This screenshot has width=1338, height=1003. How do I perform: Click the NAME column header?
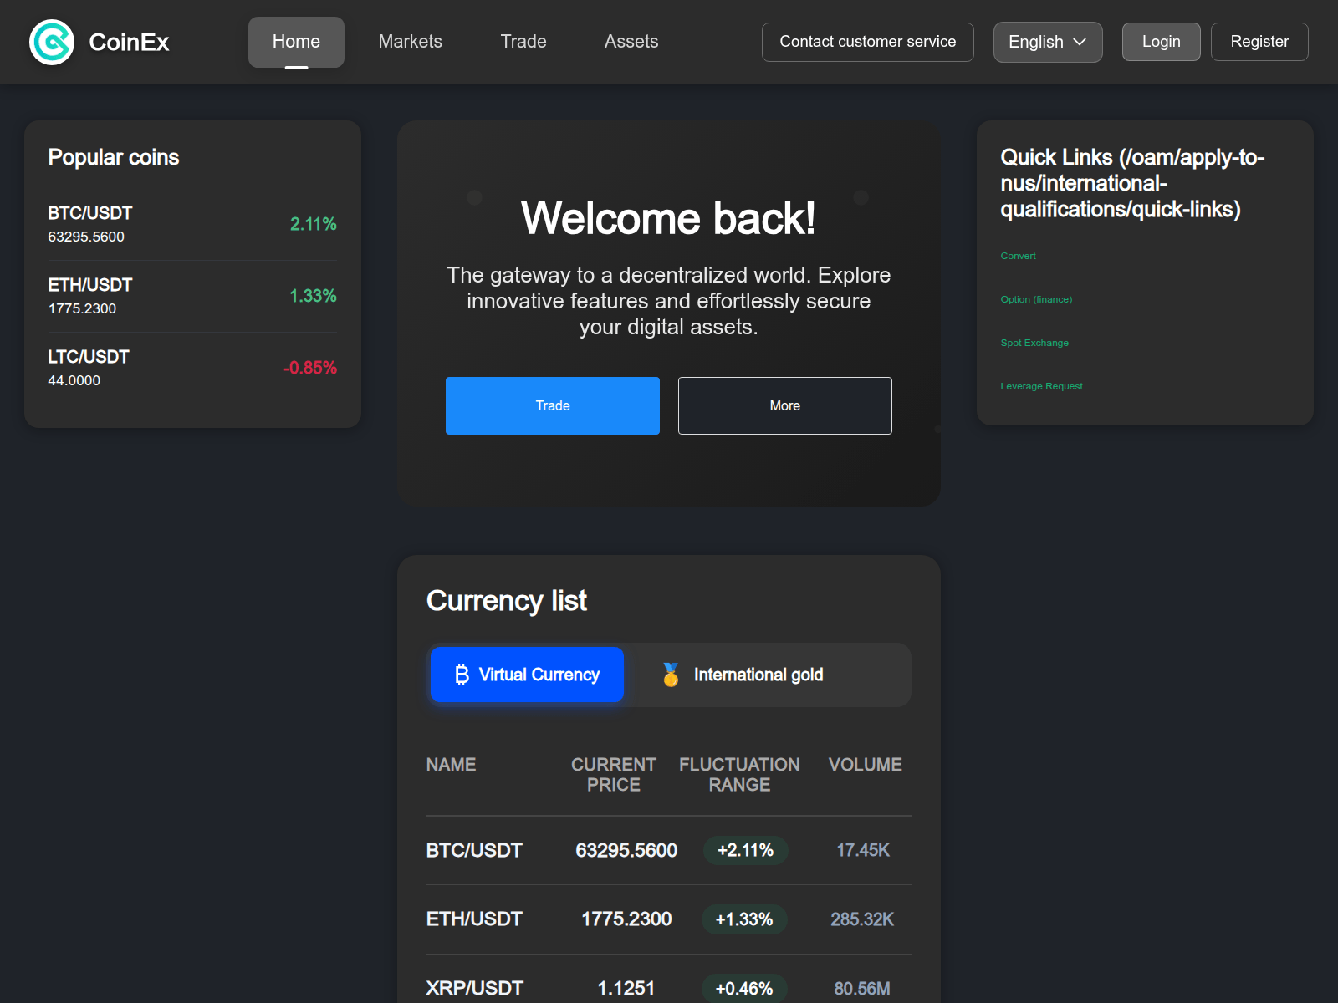pyautogui.click(x=451, y=765)
